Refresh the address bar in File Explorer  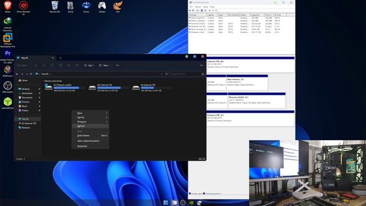click(x=166, y=74)
